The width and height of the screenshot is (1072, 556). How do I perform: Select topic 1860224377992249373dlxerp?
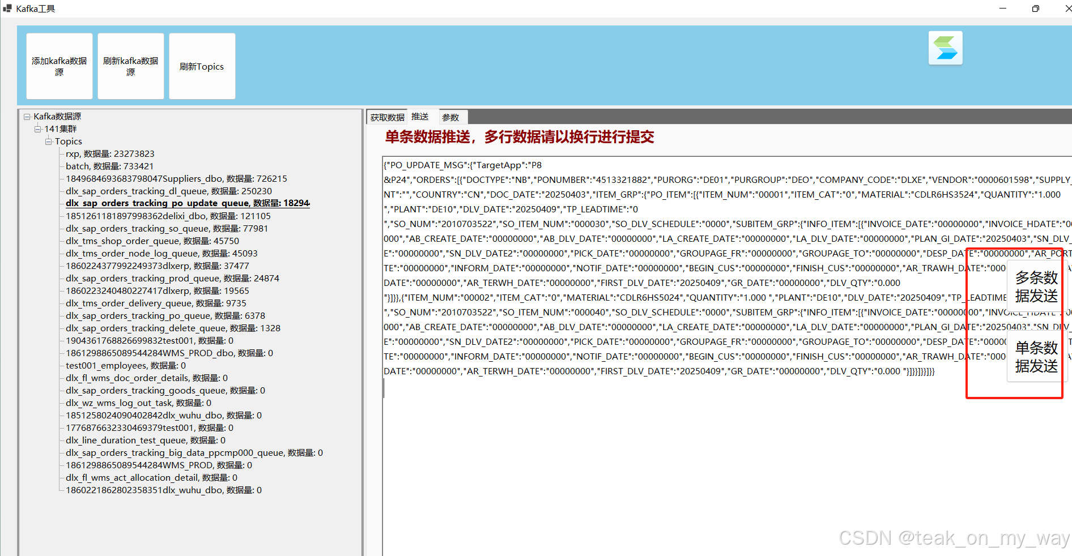tap(158, 266)
